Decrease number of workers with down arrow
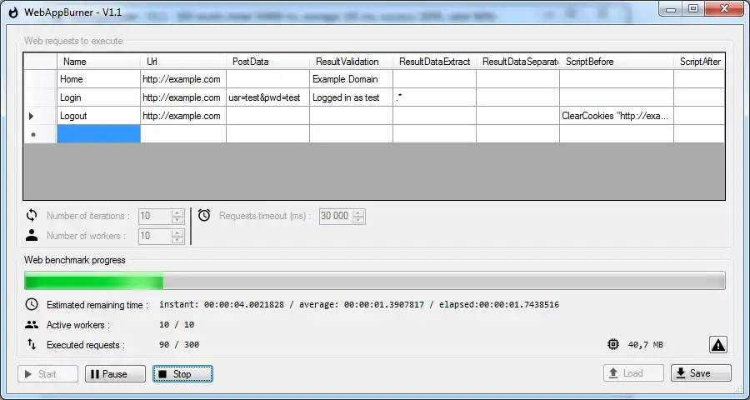 click(x=177, y=240)
